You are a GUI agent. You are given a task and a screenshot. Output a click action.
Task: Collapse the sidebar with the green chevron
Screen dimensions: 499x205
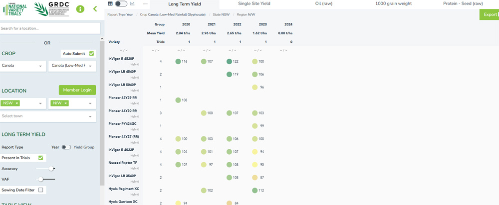[x=95, y=9]
